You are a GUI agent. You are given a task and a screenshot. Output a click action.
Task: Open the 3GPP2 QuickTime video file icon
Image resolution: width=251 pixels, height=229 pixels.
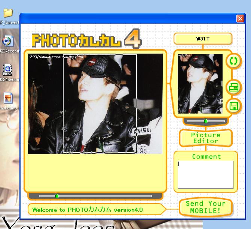tap(8, 69)
